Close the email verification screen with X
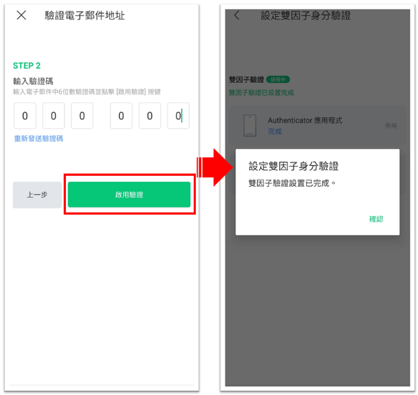 click(22, 16)
